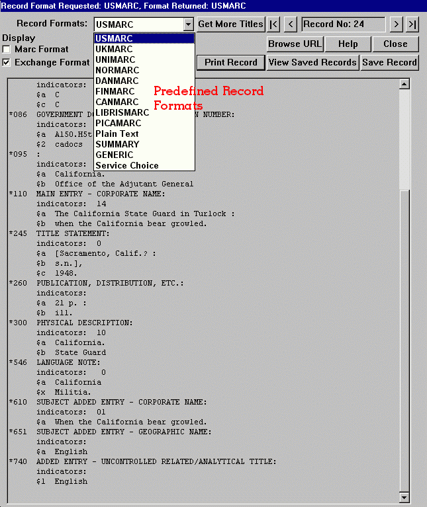Click the *095 field tag line
The height and width of the screenshot is (507, 427).
[24, 154]
